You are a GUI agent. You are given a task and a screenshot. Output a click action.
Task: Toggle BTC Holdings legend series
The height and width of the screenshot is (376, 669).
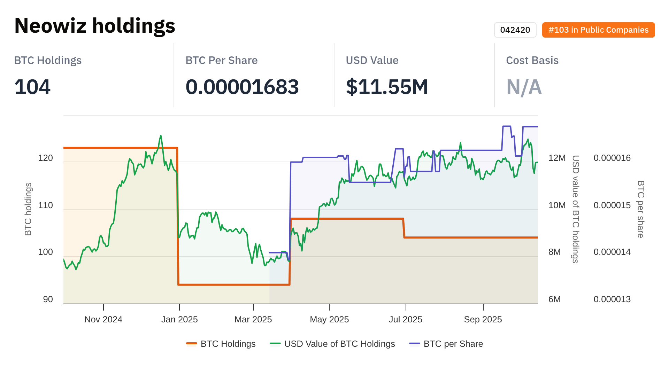click(x=228, y=344)
